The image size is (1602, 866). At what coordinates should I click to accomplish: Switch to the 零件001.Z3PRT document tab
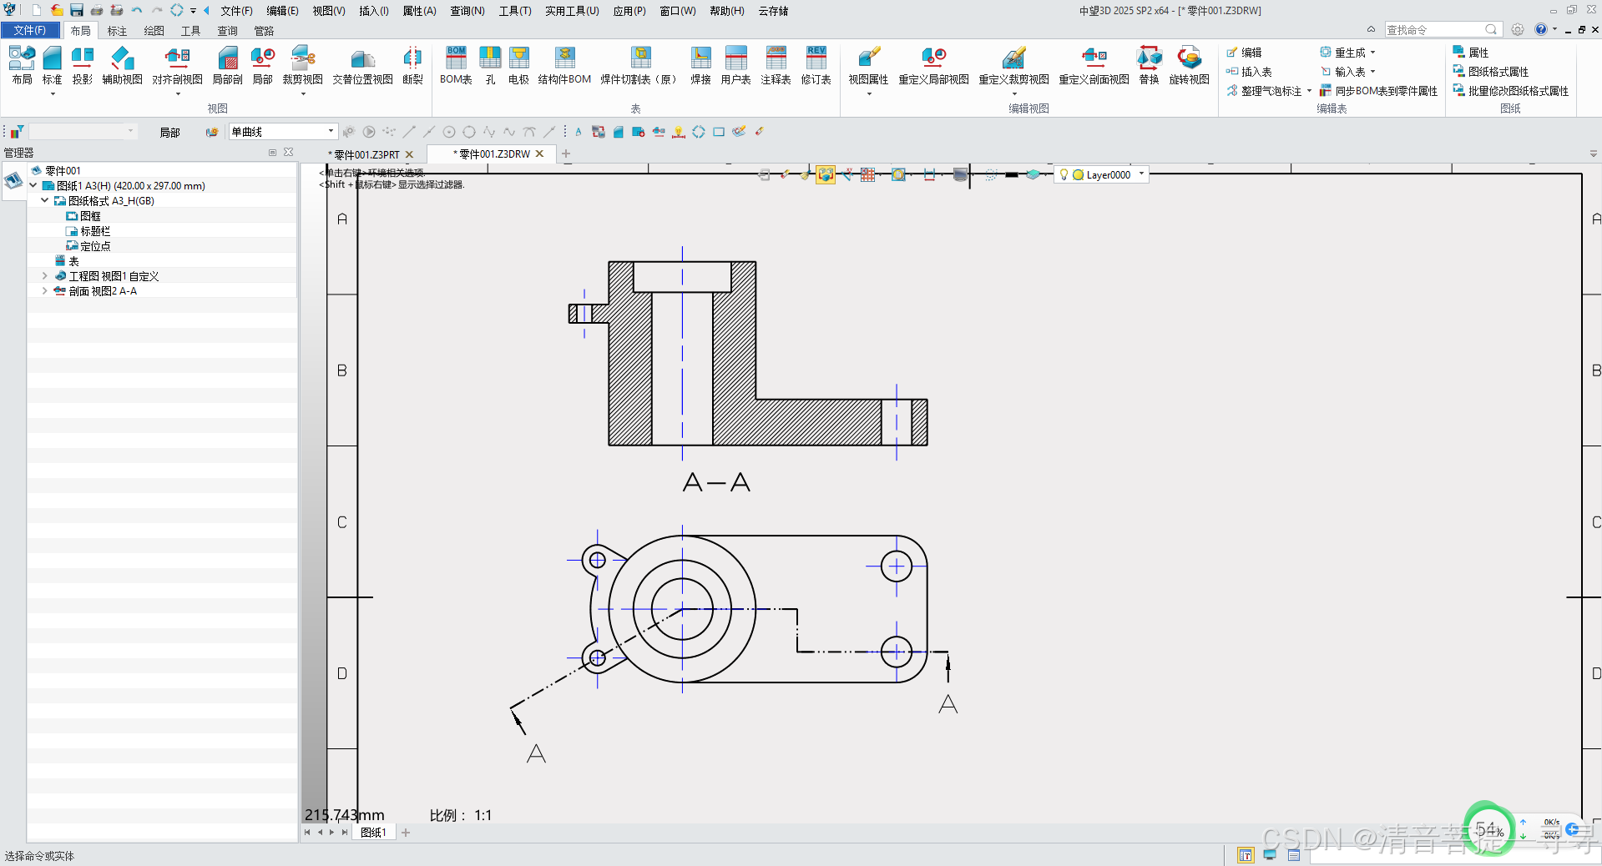(x=366, y=154)
